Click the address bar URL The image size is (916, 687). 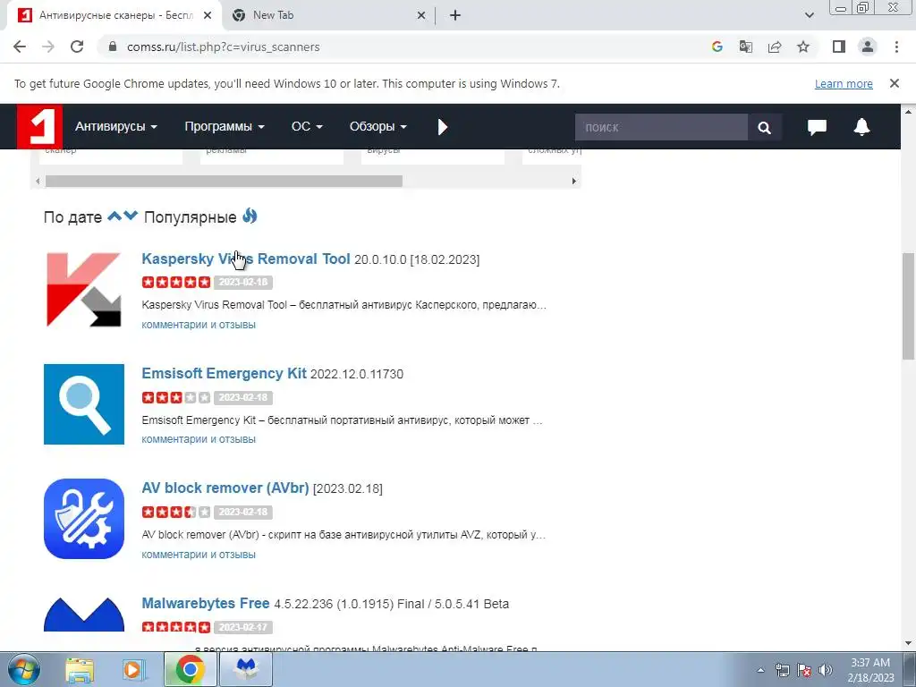pos(223,47)
